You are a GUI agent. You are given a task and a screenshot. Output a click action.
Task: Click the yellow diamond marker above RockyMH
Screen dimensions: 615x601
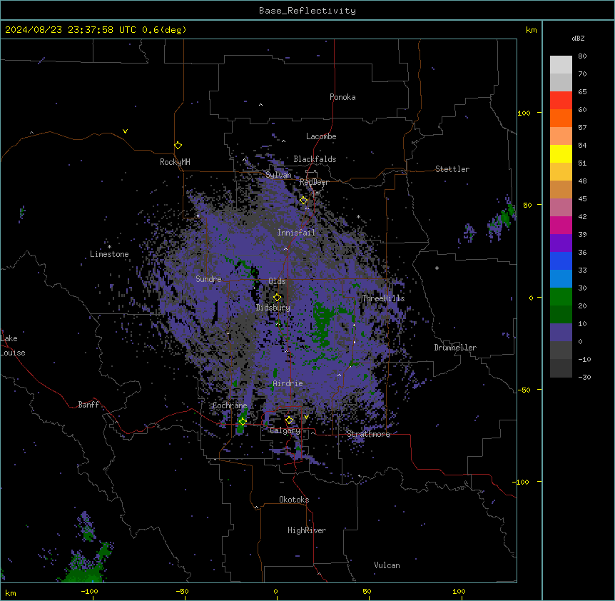[178, 145]
